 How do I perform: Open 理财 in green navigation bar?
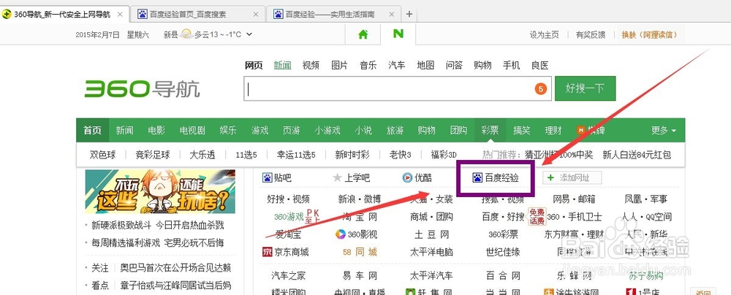(x=553, y=131)
